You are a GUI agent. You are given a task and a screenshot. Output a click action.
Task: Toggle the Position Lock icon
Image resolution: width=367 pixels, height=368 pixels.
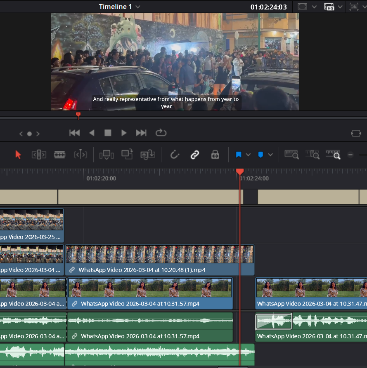coord(215,155)
